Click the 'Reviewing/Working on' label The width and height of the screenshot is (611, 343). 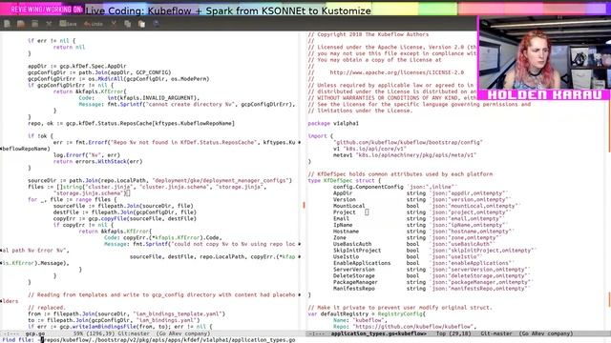[x=46, y=10]
